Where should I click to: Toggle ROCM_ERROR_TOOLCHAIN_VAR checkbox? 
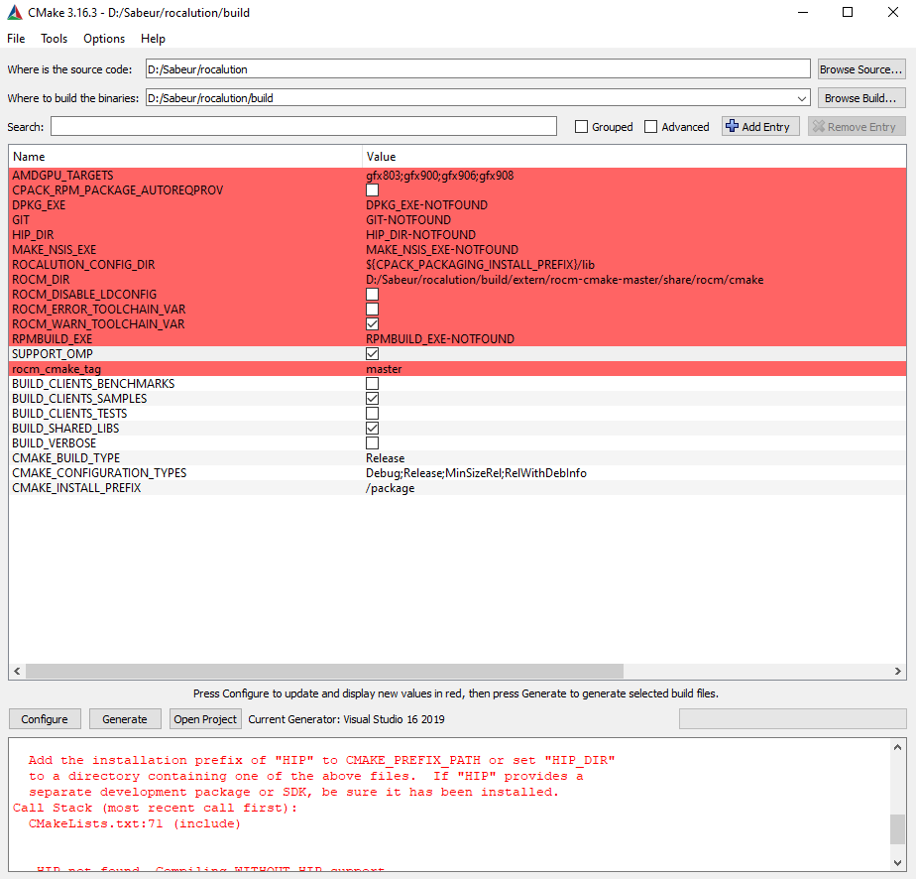(x=372, y=310)
